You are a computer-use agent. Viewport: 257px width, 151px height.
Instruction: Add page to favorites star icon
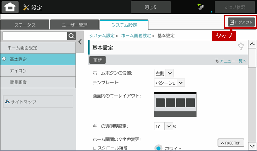pyautogui.click(x=240, y=46)
